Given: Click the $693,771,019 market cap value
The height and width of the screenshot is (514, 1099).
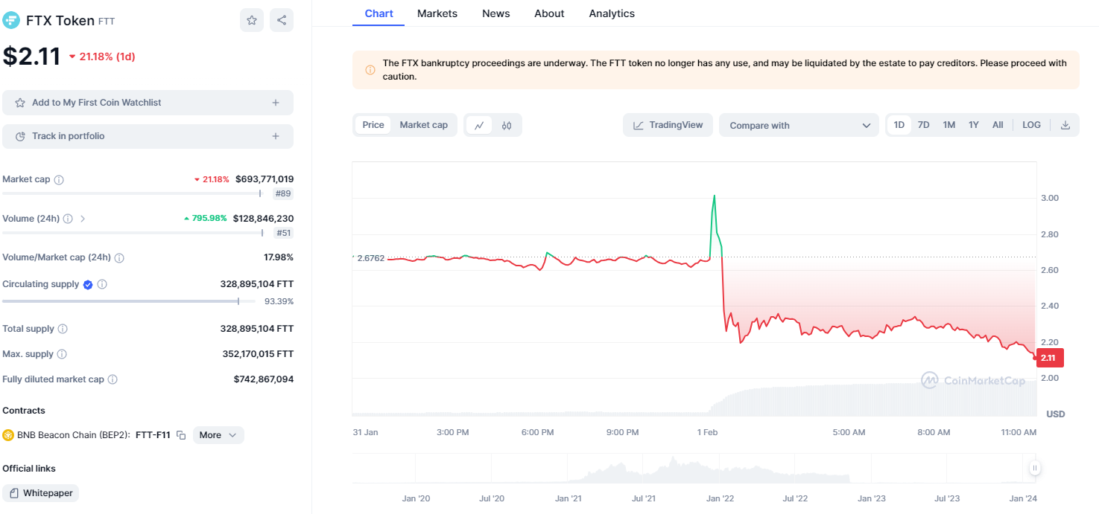Looking at the screenshot, I should [x=265, y=179].
